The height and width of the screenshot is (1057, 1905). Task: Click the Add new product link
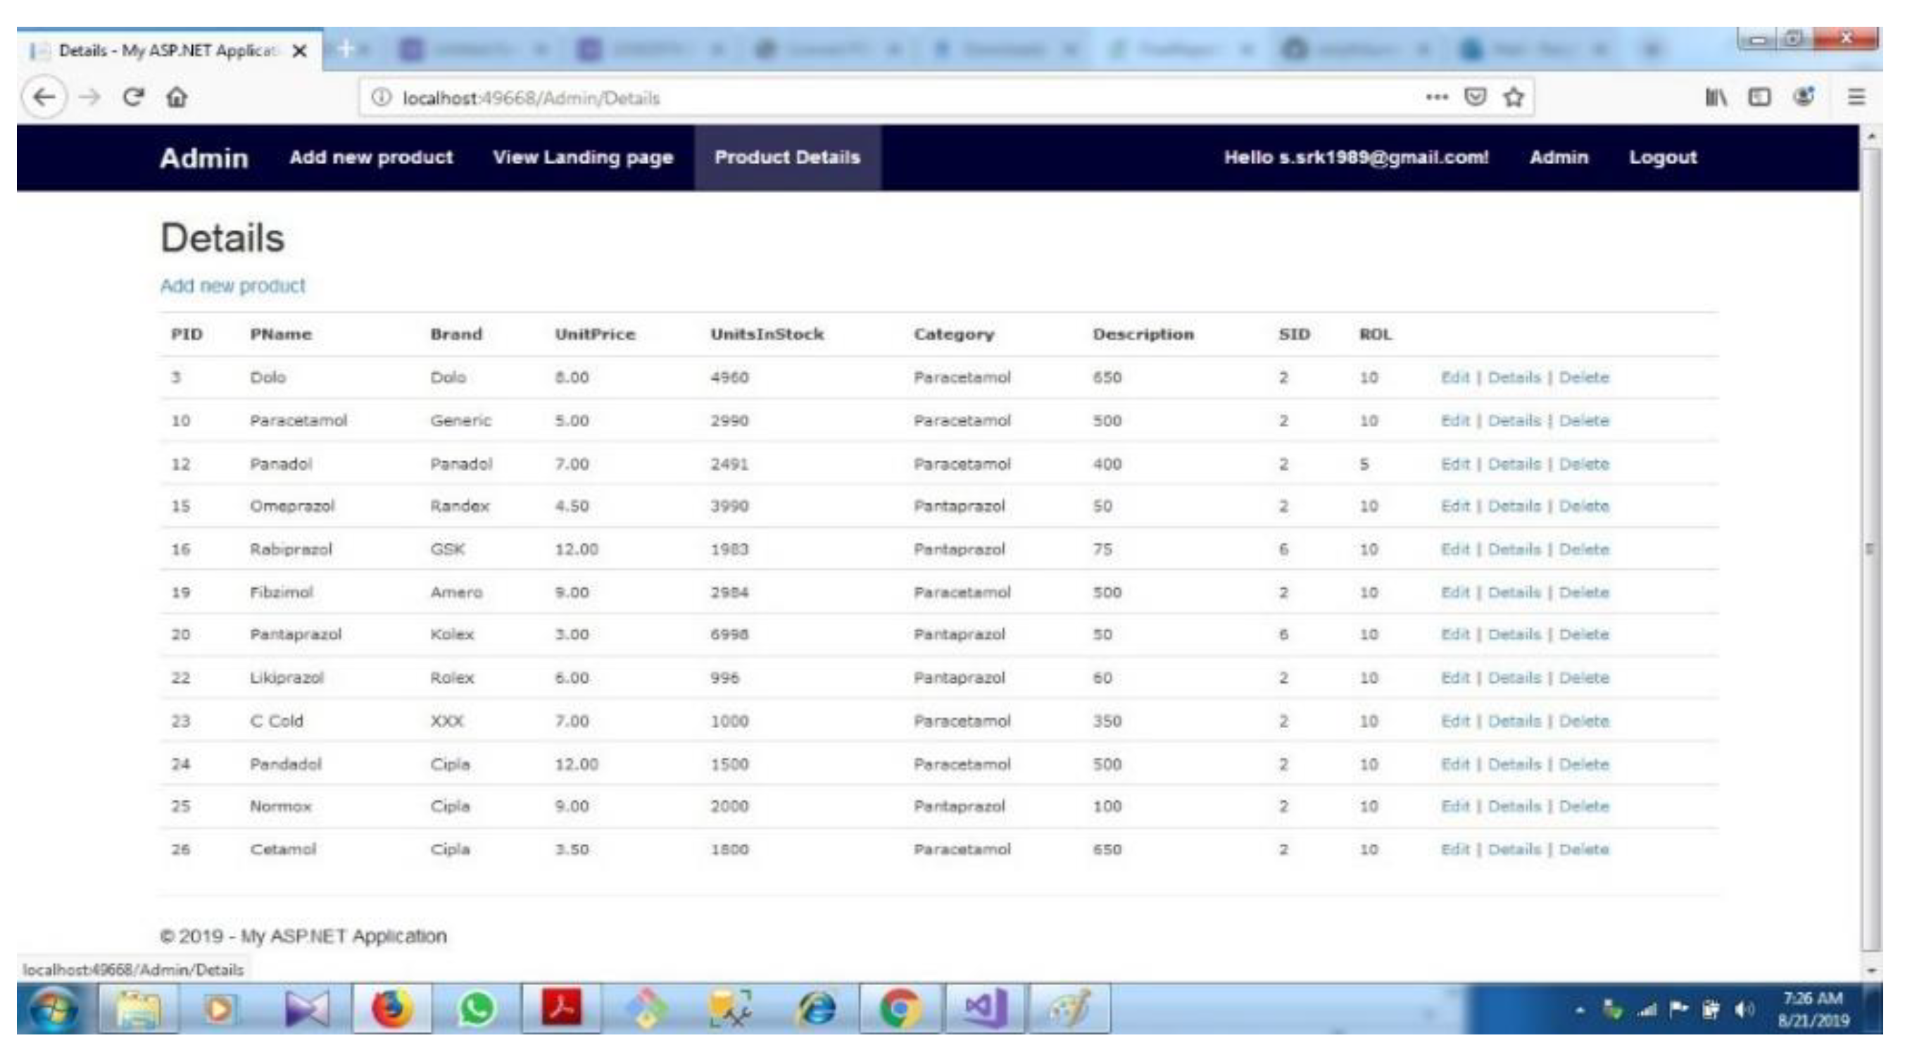(232, 285)
